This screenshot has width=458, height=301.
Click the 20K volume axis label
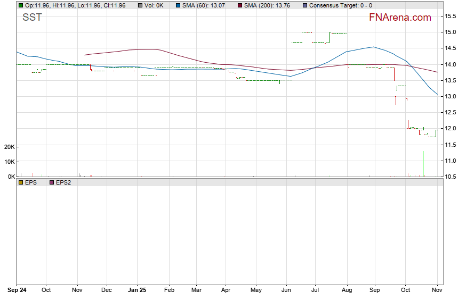7,147
